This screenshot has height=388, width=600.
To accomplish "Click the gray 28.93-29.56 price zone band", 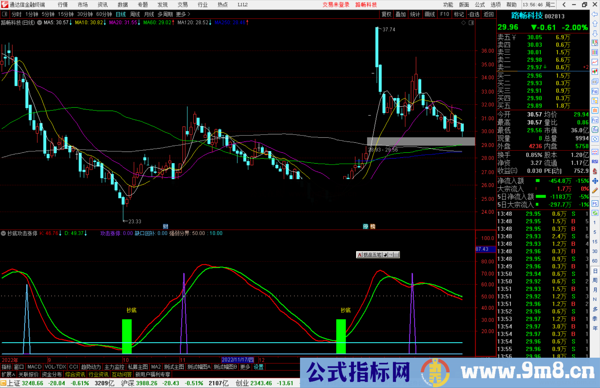I will (421, 141).
